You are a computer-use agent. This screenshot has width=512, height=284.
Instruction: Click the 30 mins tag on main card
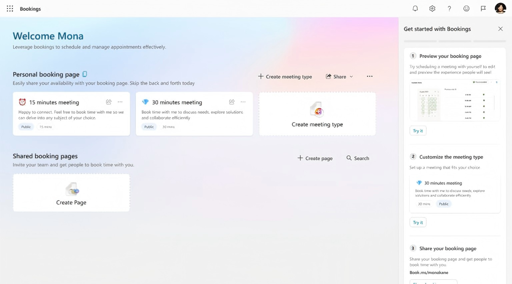click(x=168, y=127)
